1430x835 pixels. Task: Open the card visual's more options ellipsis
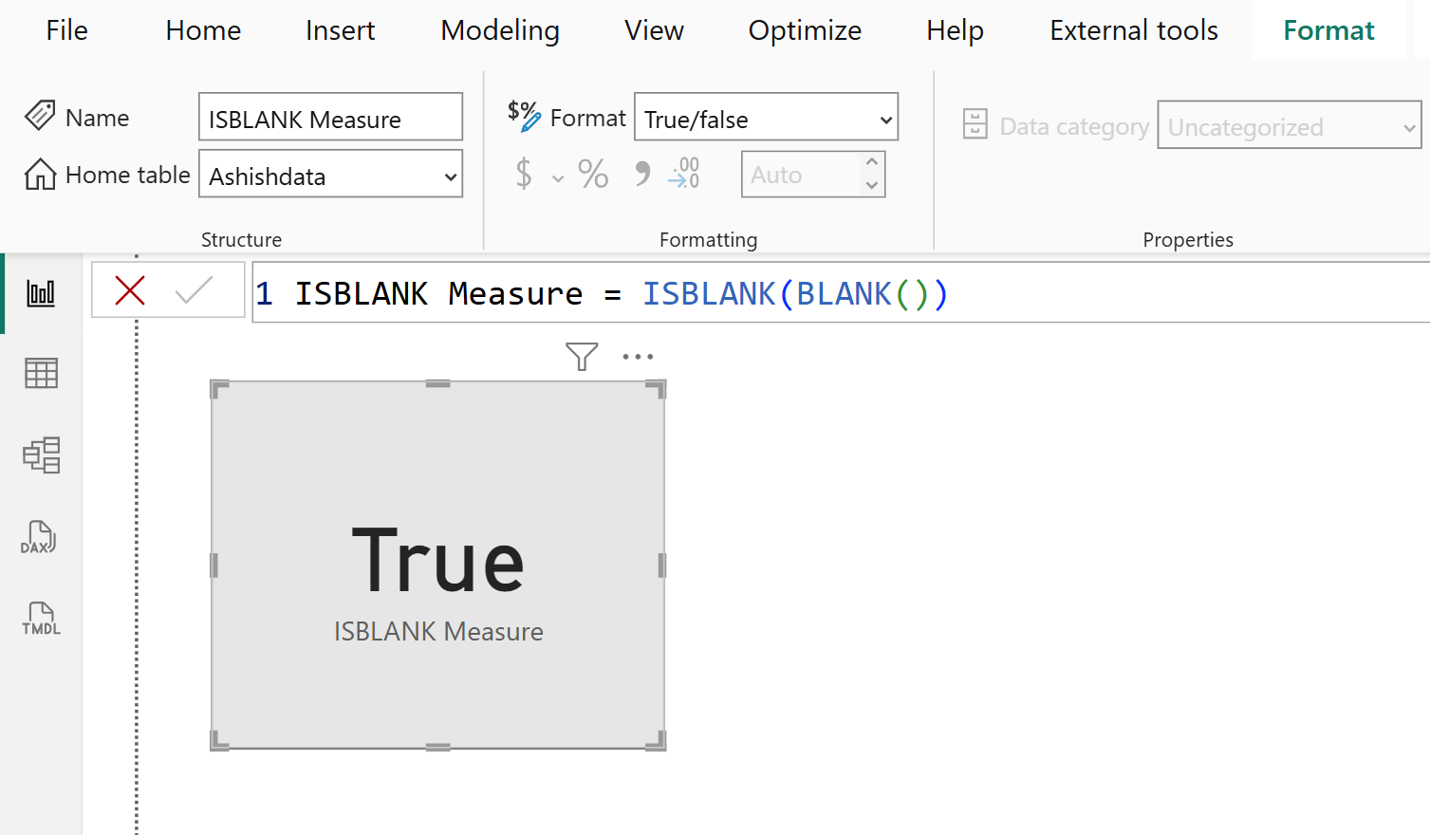[x=638, y=356]
